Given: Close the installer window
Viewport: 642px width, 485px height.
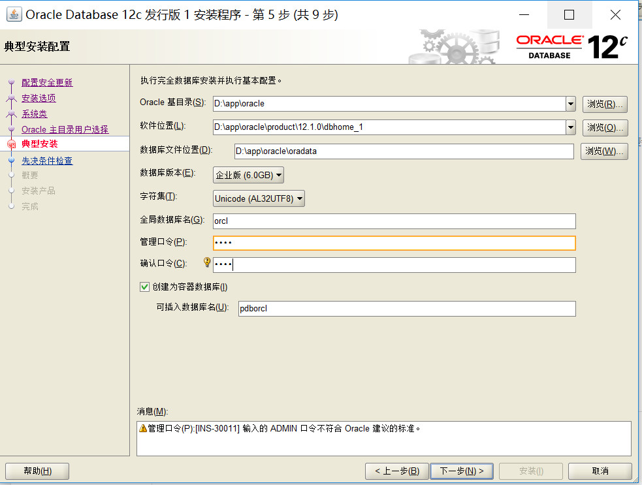Looking at the screenshot, I should coord(615,15).
